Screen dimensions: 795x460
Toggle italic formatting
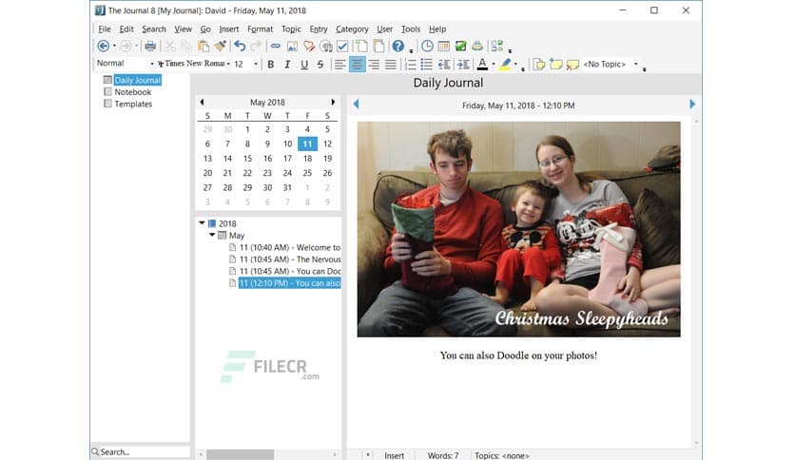pyautogui.click(x=287, y=65)
